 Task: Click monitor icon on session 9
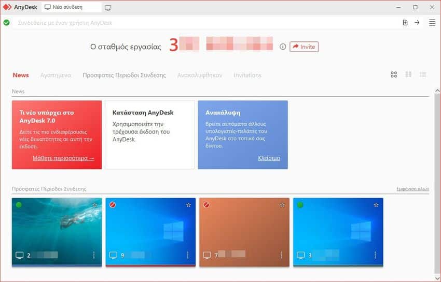pos(113,255)
